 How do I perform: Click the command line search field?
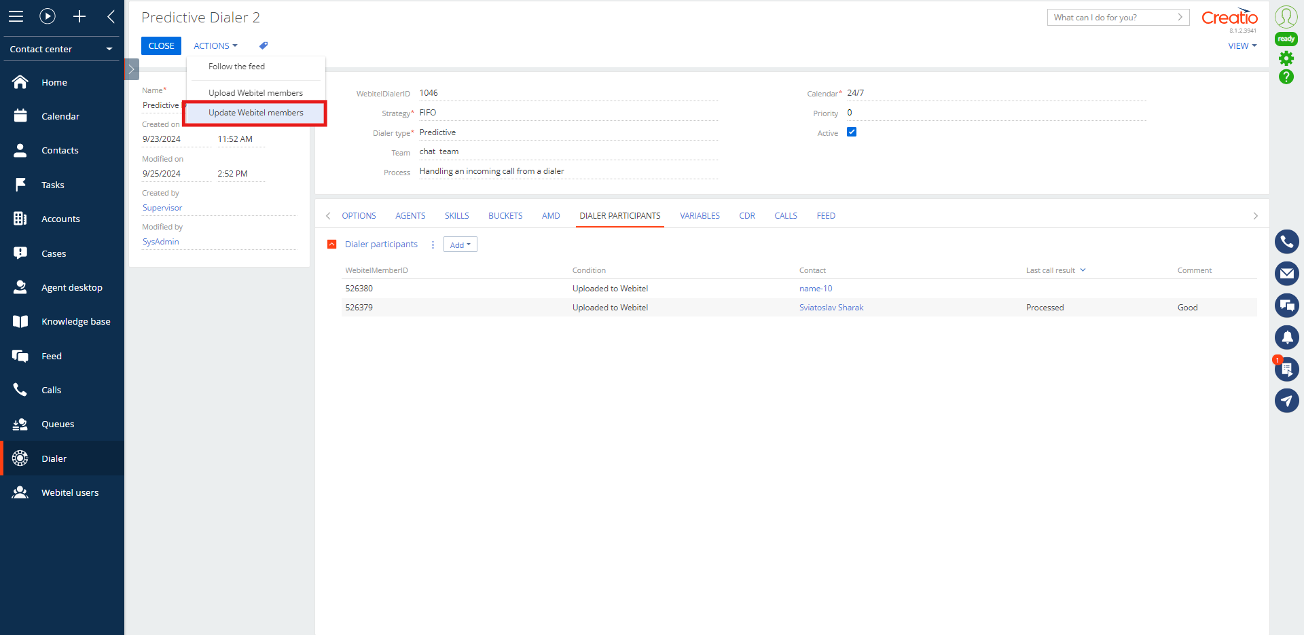click(1118, 18)
